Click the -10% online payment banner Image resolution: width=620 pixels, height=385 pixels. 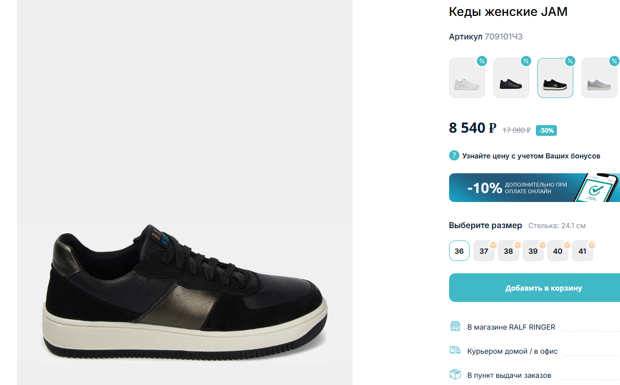[x=534, y=188]
